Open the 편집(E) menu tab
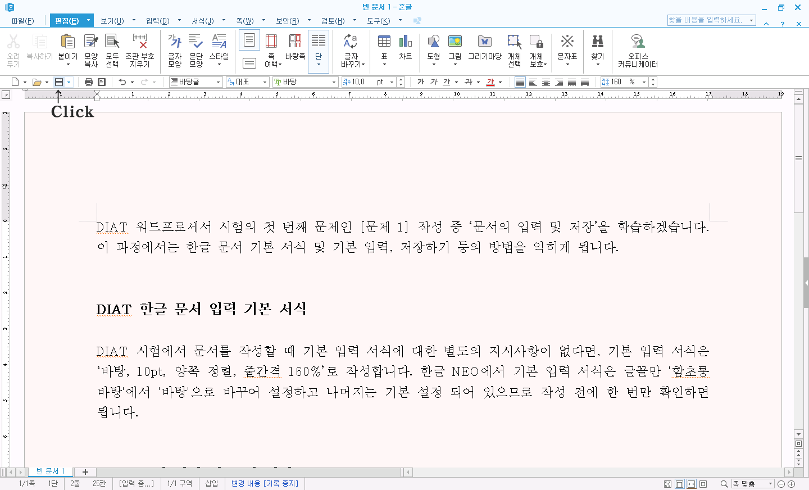The image size is (809, 490). (67, 21)
